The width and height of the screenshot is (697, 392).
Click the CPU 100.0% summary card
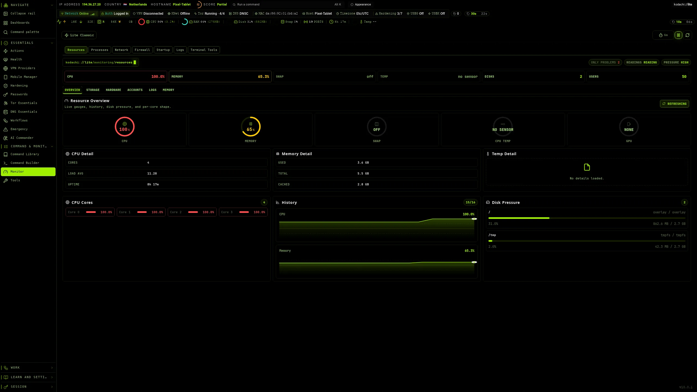tap(116, 76)
